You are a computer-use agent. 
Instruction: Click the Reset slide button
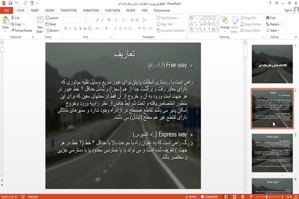tap(51, 24)
